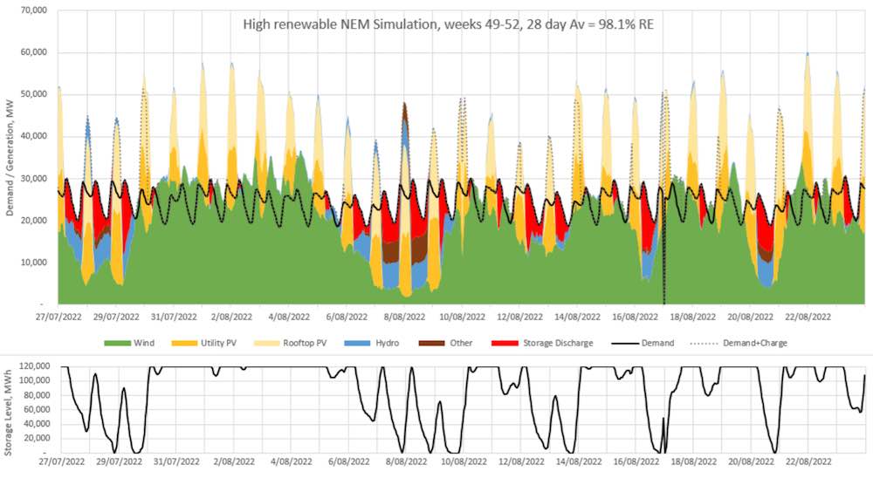The height and width of the screenshot is (478, 873).
Task: Click the 60,000 y-axis label
Action: pyautogui.click(x=34, y=52)
